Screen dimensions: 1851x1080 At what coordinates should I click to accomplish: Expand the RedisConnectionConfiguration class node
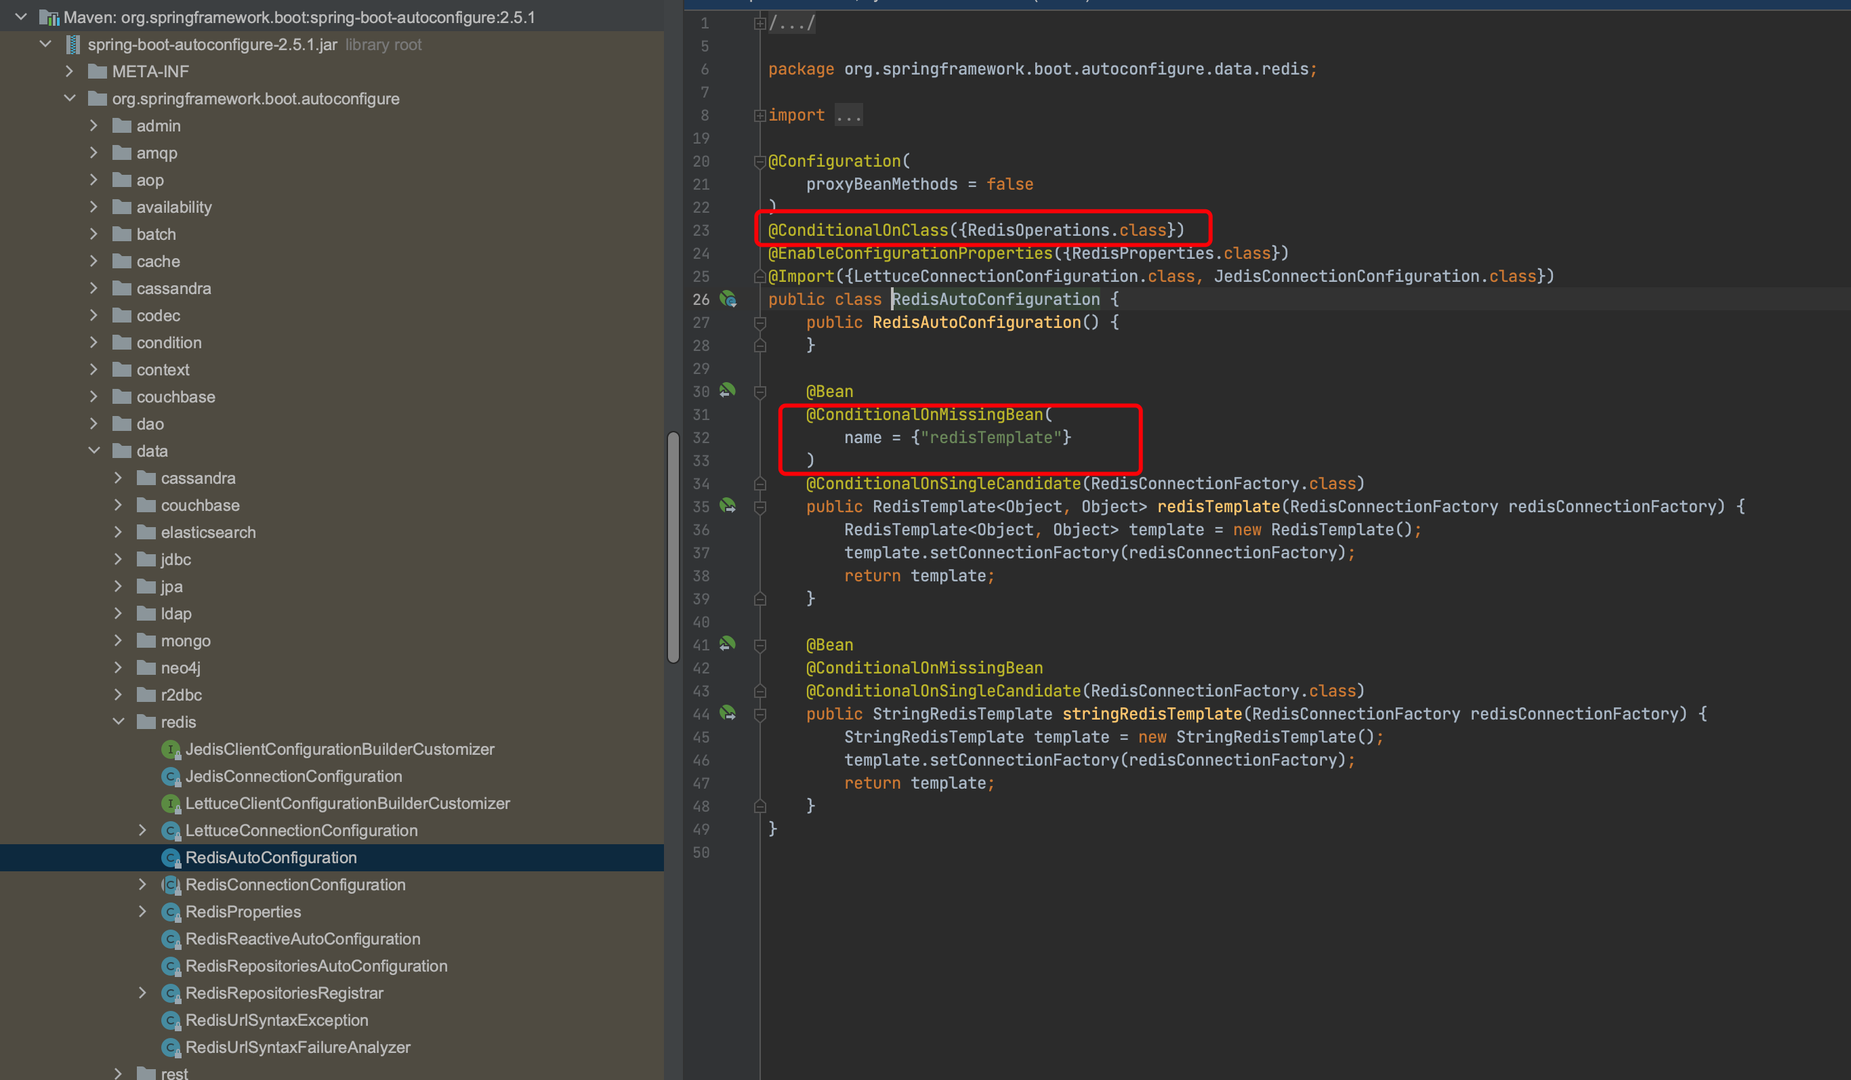[x=142, y=885]
